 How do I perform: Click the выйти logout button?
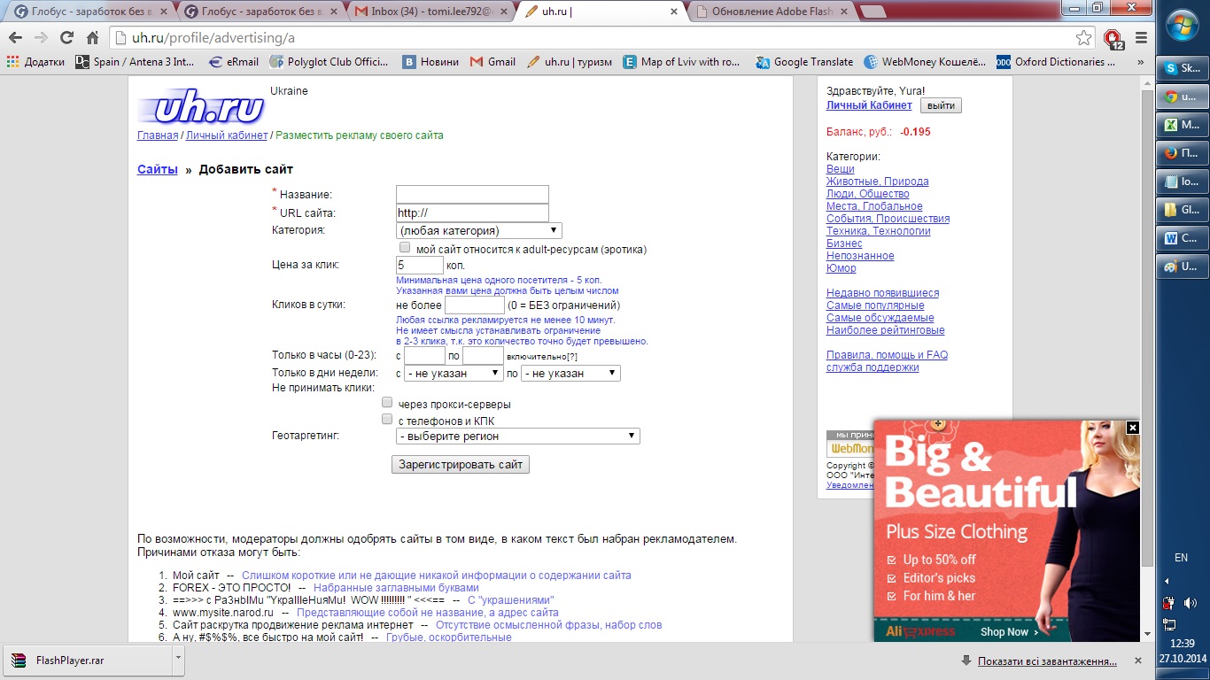point(941,105)
